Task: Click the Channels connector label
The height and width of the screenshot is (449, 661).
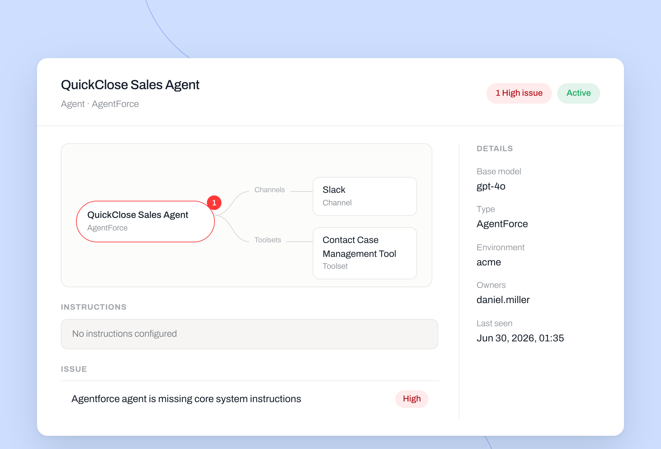Action: [x=270, y=190]
